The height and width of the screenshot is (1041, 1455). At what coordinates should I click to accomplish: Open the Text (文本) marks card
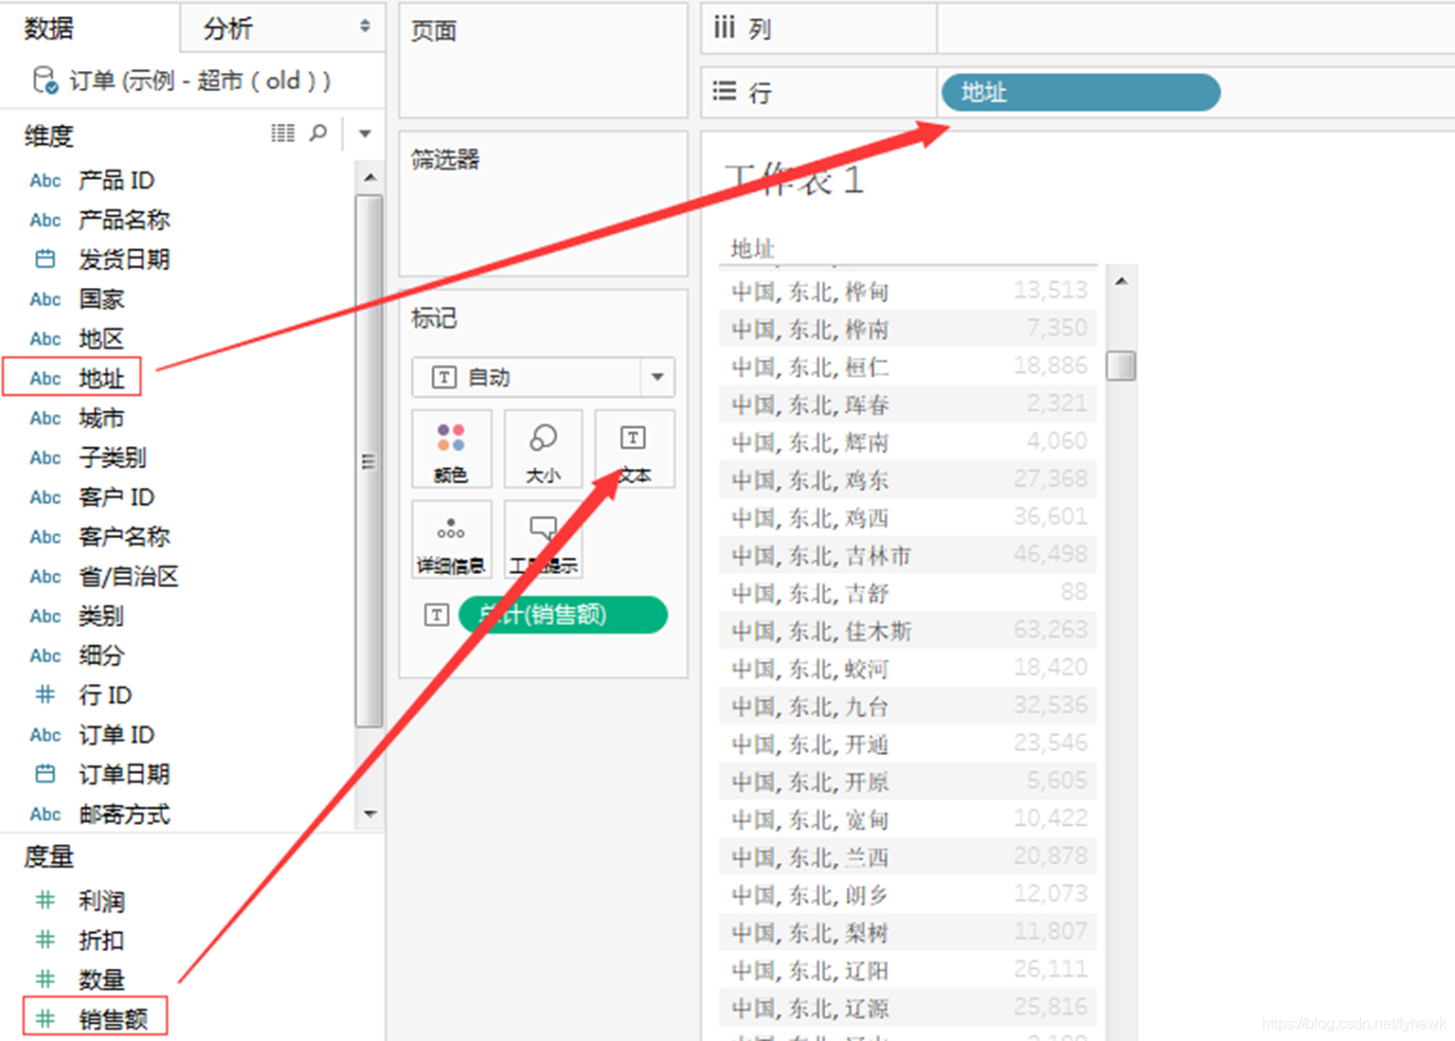pos(635,449)
